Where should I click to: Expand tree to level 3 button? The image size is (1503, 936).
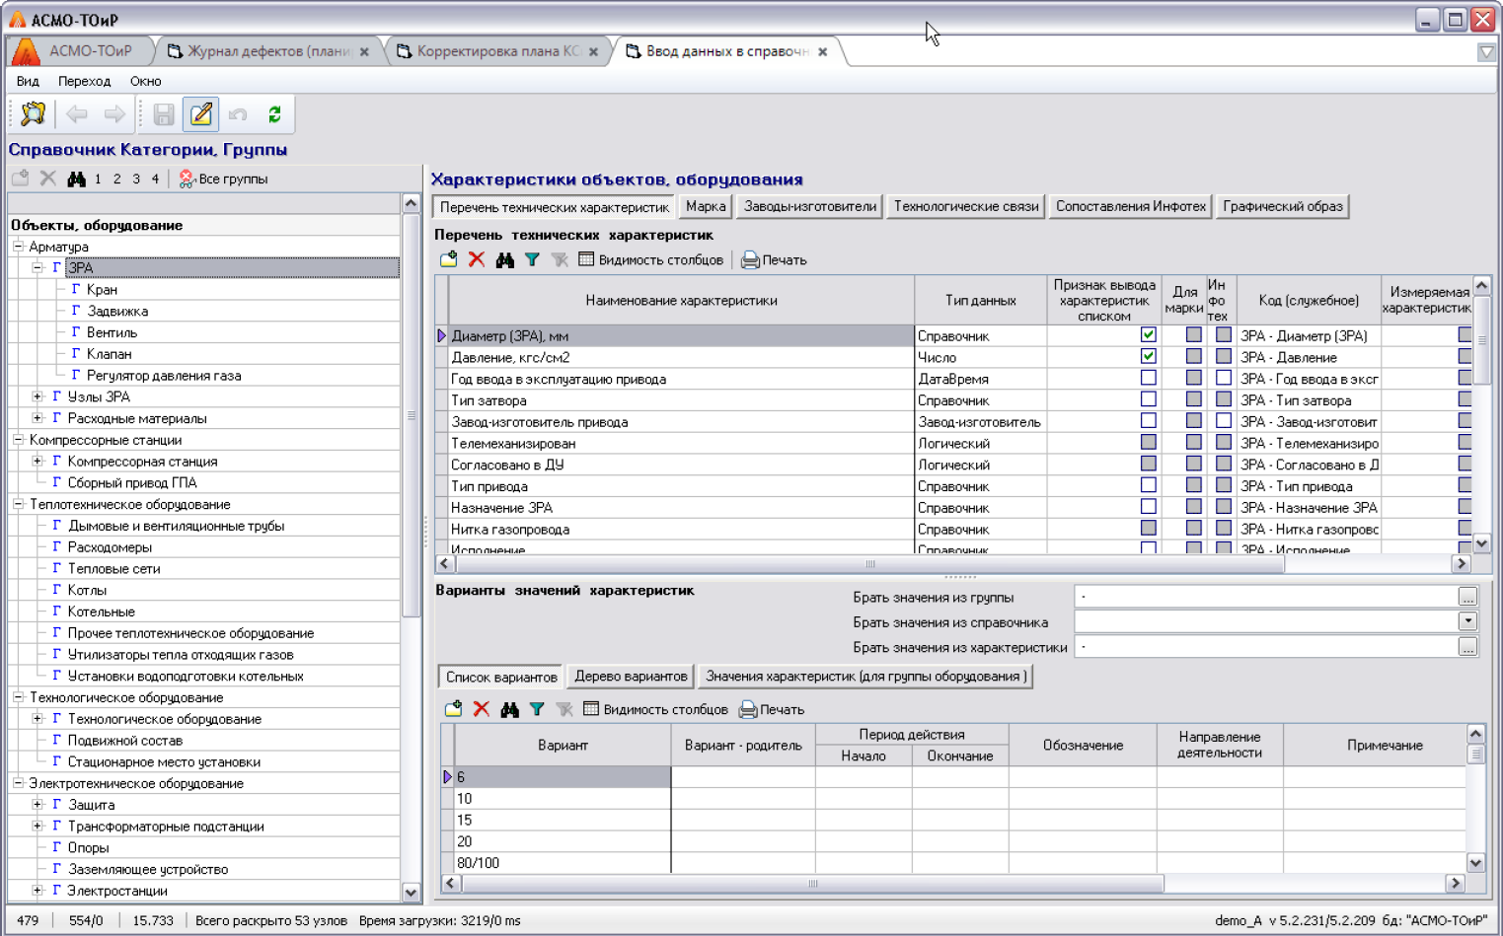pyautogui.click(x=136, y=180)
